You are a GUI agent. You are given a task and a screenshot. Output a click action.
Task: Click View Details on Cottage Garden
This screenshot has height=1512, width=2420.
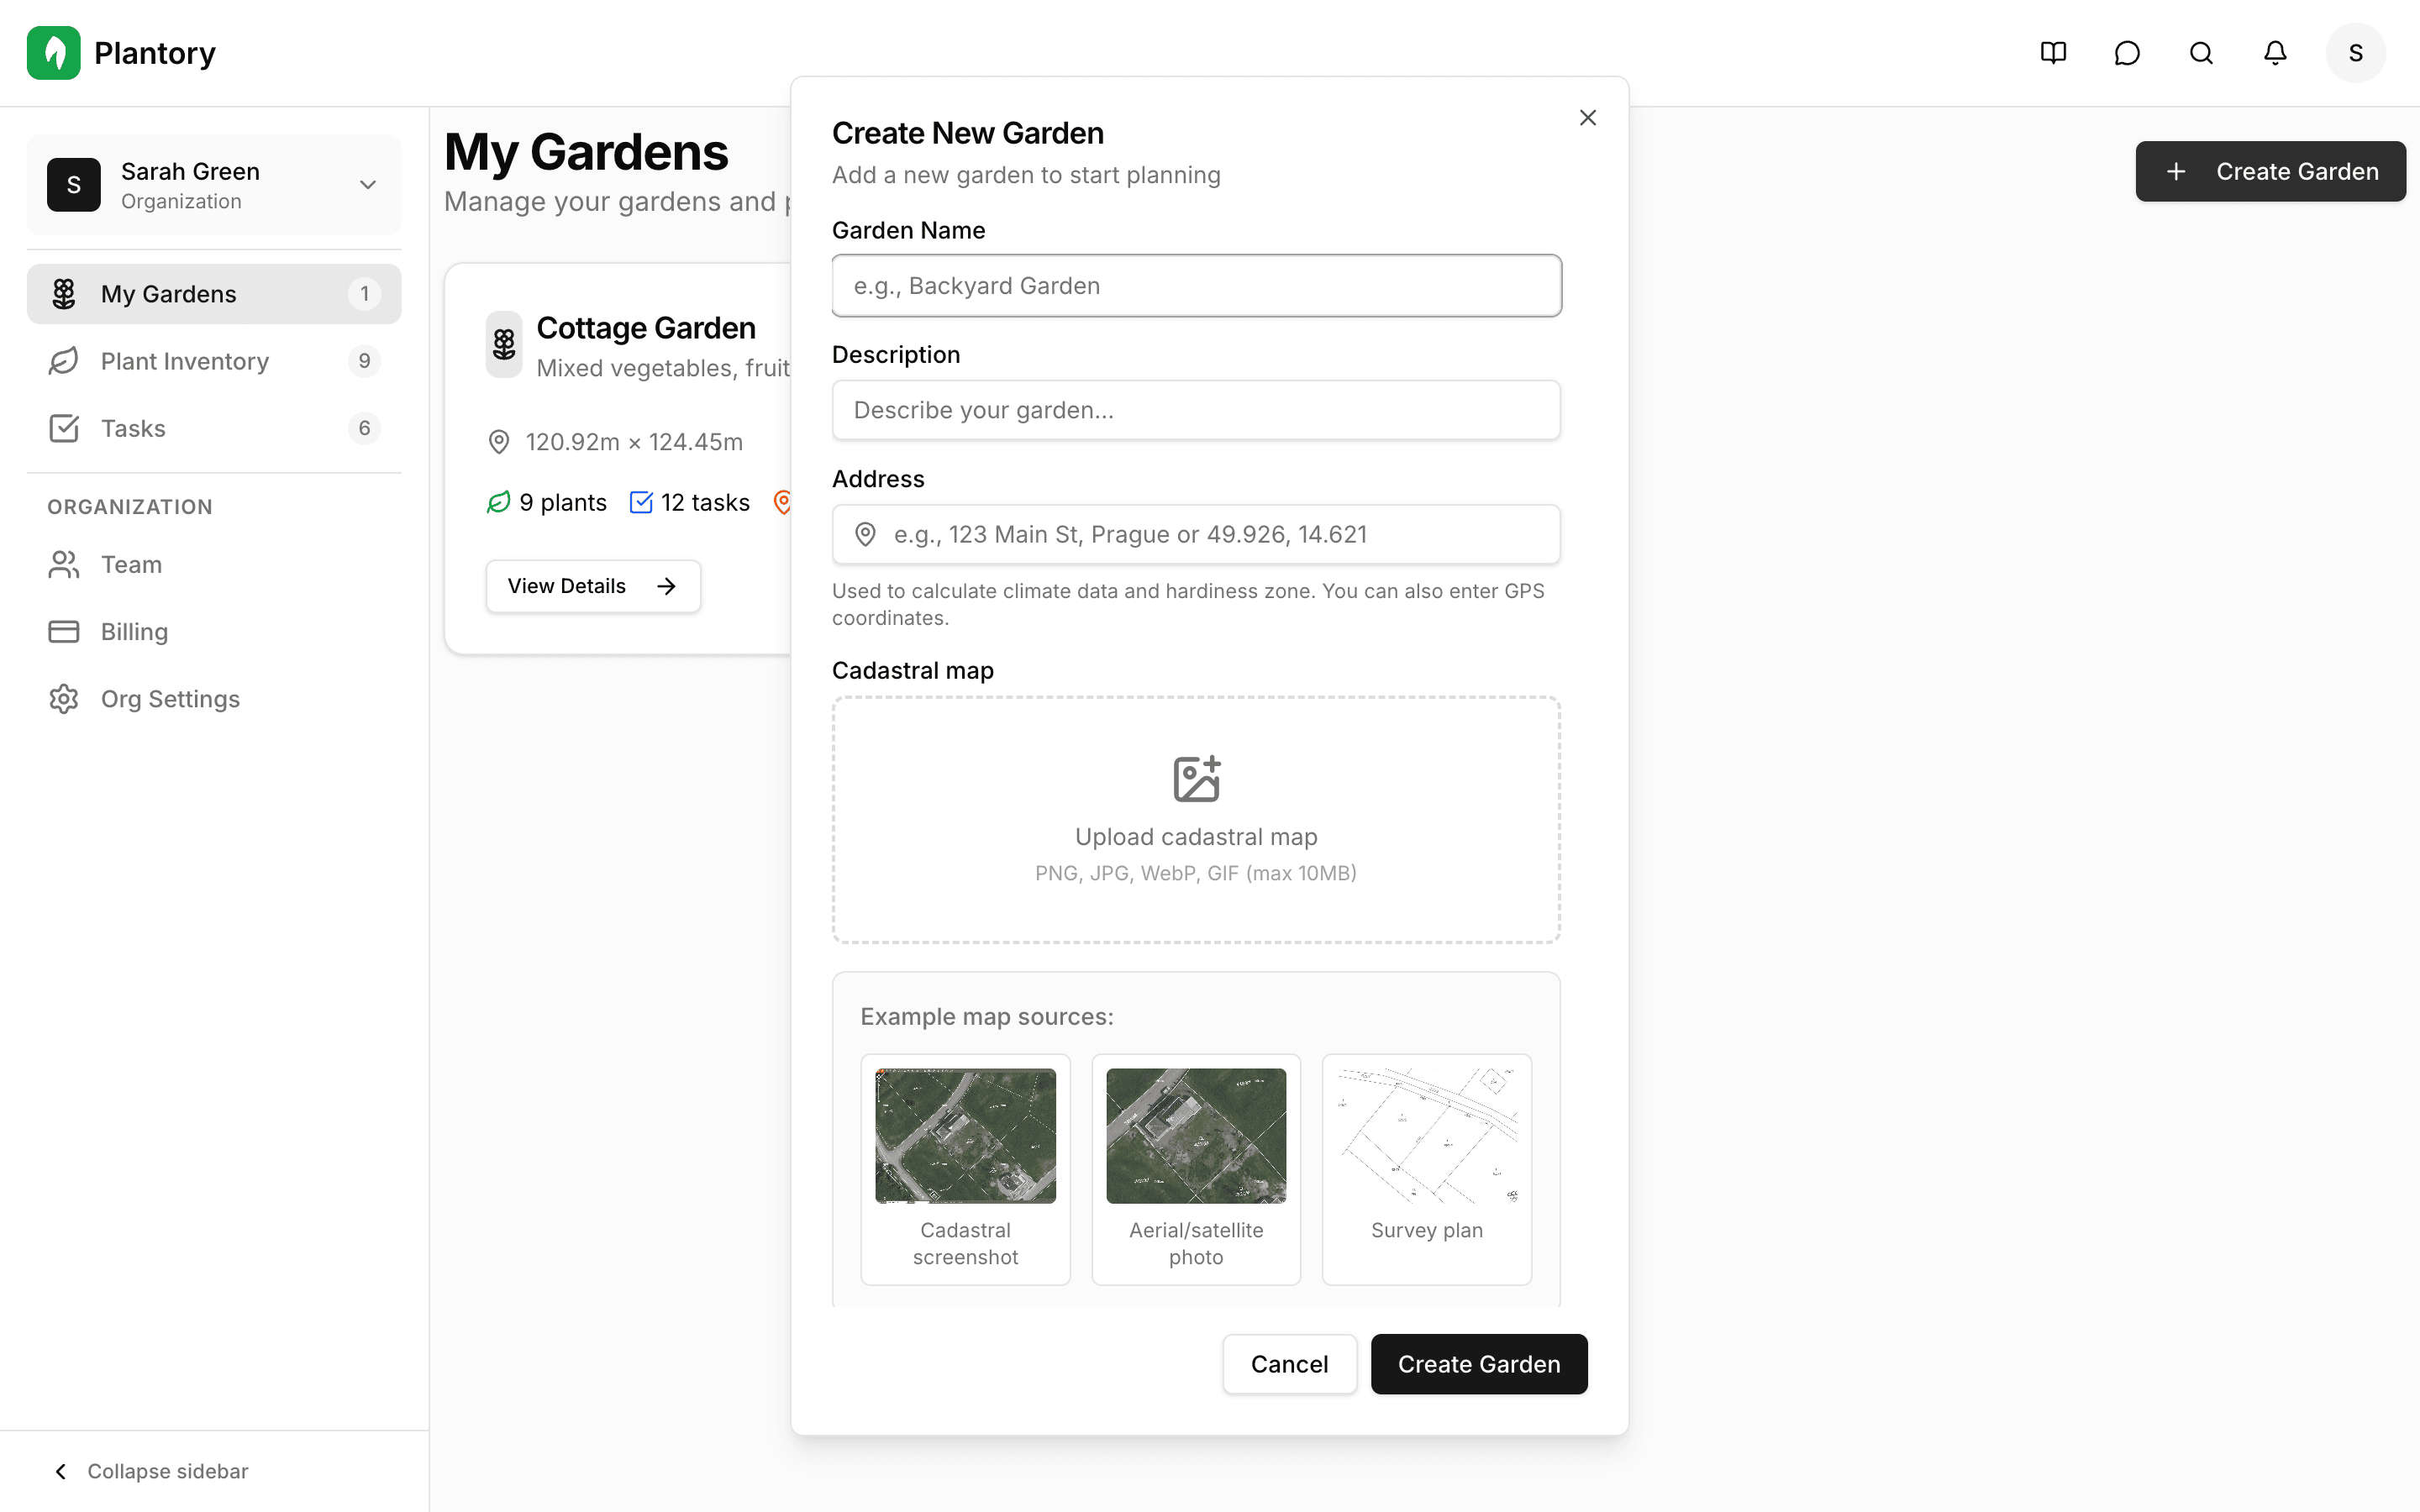tap(592, 586)
